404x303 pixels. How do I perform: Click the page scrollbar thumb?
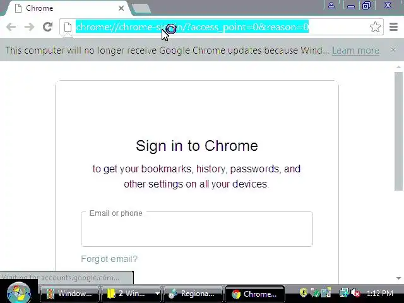398,131
